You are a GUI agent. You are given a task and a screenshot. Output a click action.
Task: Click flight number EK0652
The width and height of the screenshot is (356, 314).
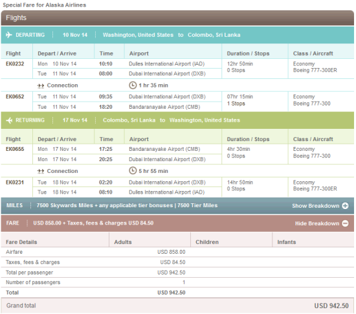click(15, 96)
